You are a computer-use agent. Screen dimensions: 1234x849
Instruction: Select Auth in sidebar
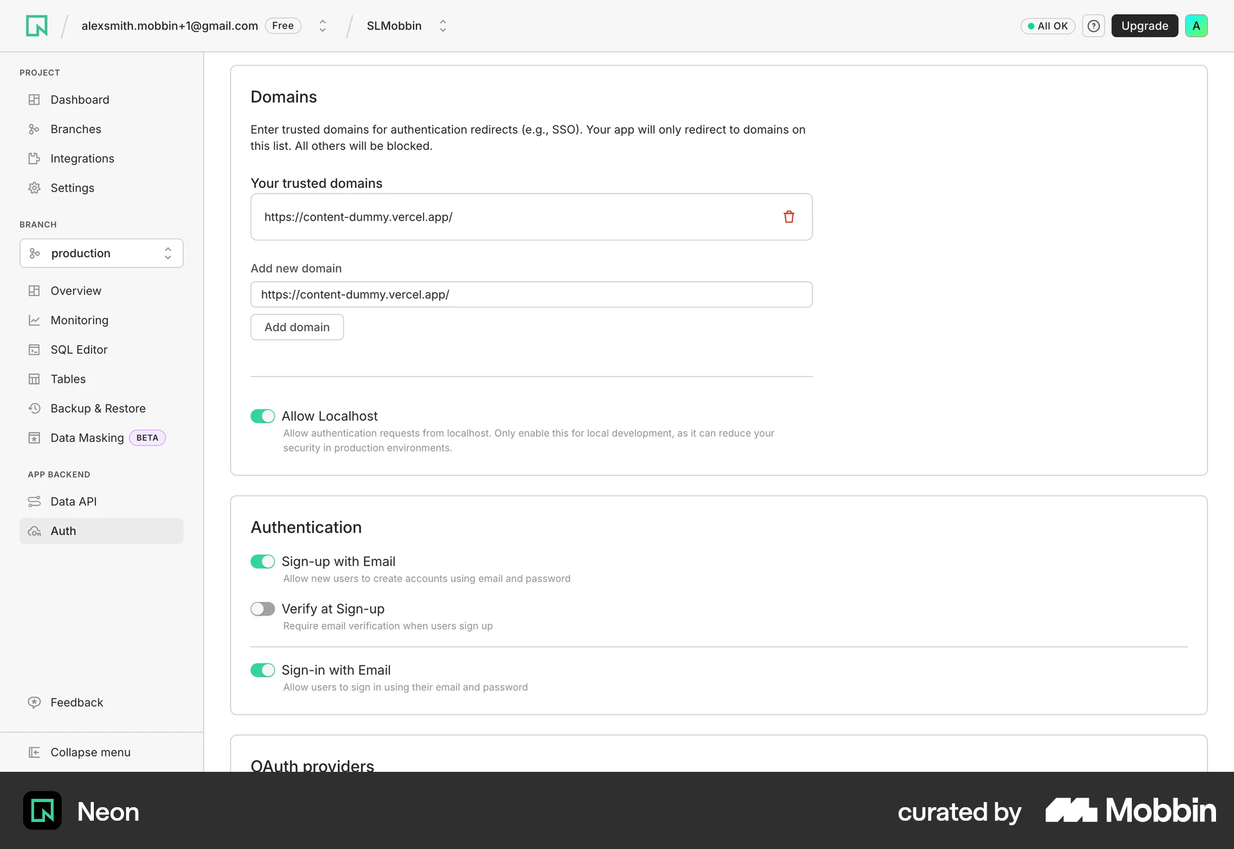click(x=102, y=531)
